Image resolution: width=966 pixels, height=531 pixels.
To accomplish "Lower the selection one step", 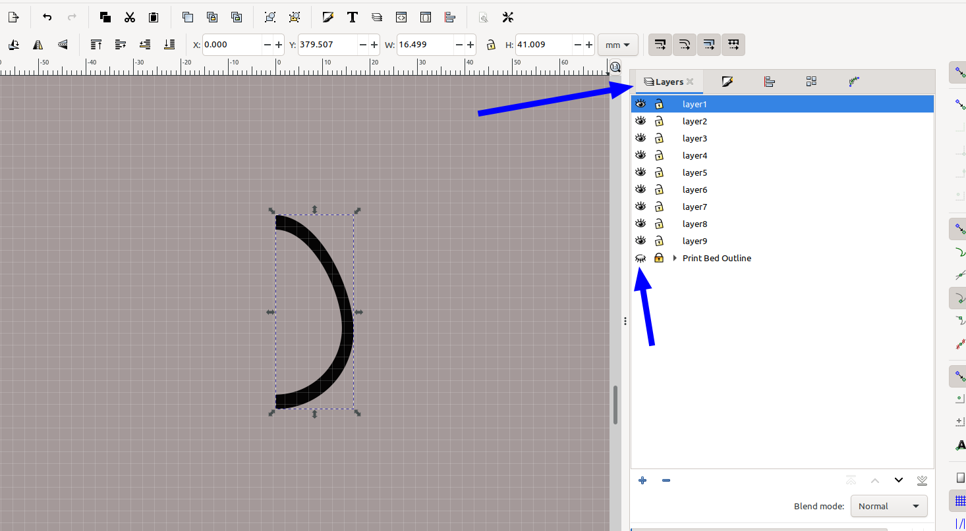I will coord(145,45).
